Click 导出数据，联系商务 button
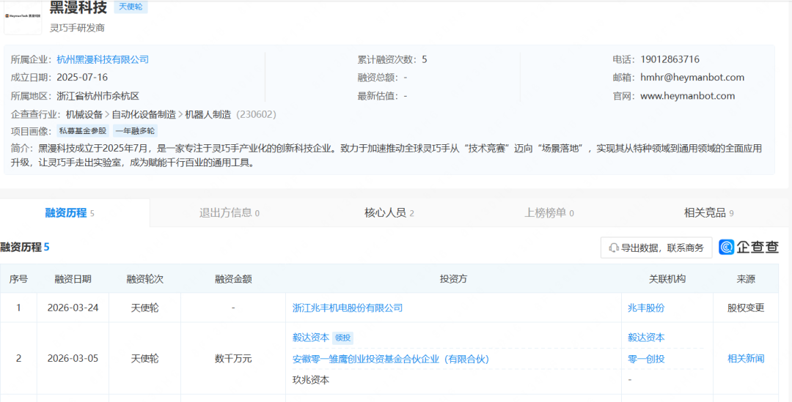The height and width of the screenshot is (402, 792). click(x=656, y=247)
